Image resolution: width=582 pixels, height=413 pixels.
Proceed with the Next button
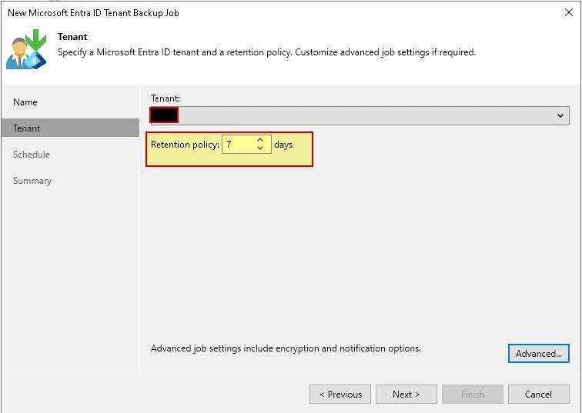(406, 394)
